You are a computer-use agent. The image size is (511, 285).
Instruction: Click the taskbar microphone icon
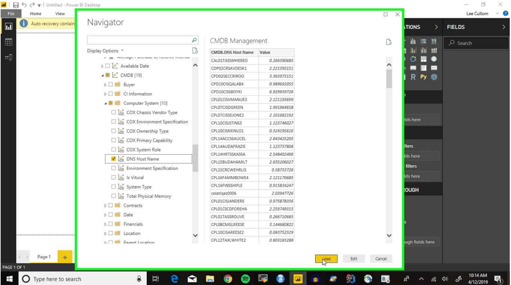(x=139, y=279)
